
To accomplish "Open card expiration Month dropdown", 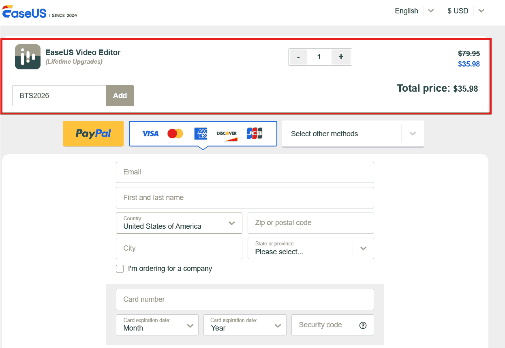I will click(157, 325).
